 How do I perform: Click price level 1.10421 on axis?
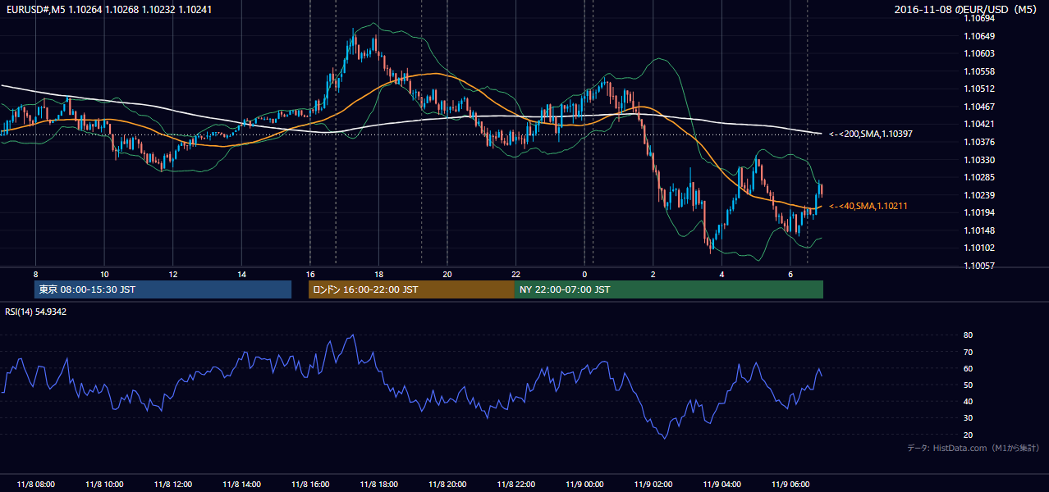[979, 124]
